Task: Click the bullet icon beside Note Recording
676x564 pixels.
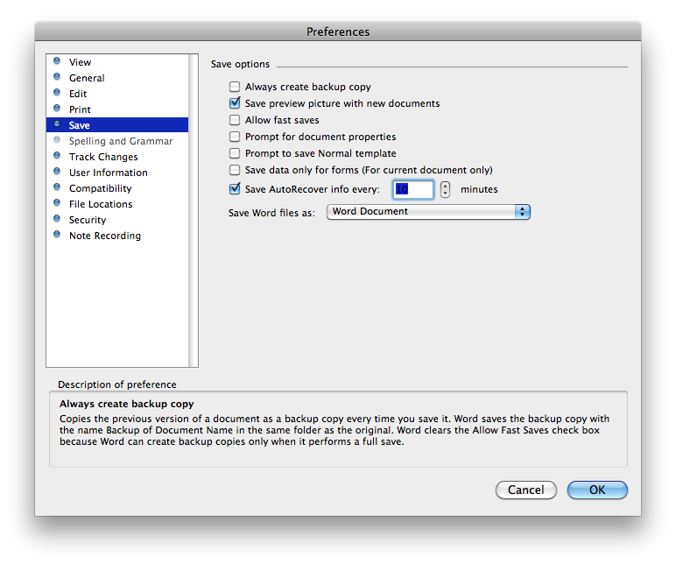Action: pyautogui.click(x=56, y=234)
